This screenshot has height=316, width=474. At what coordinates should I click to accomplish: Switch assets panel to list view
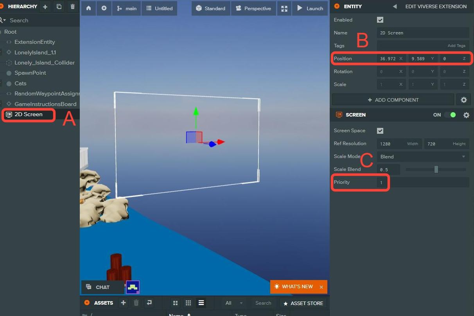[201, 303]
